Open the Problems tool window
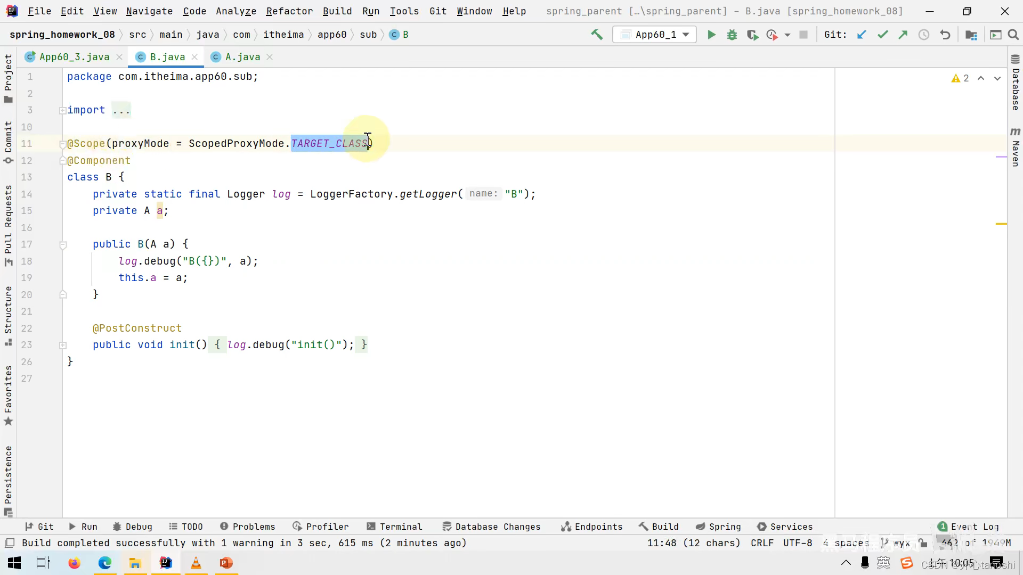1023x575 pixels. (x=248, y=527)
